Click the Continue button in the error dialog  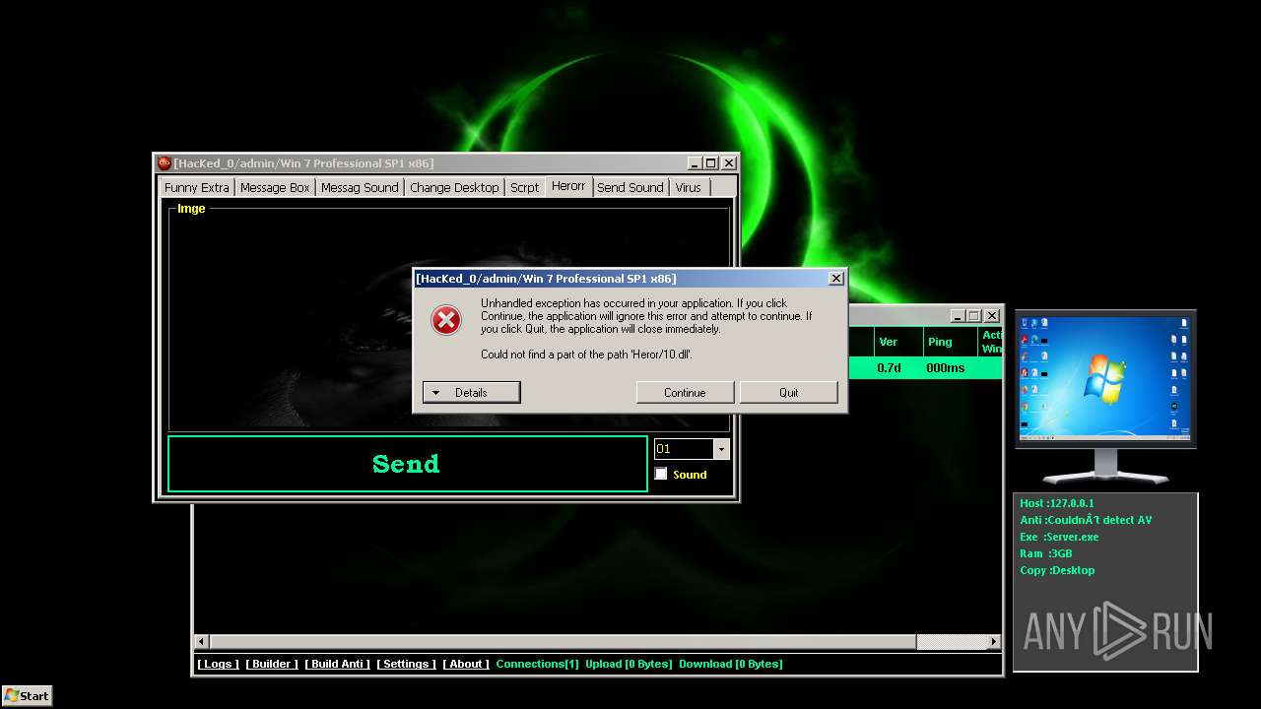pos(685,392)
